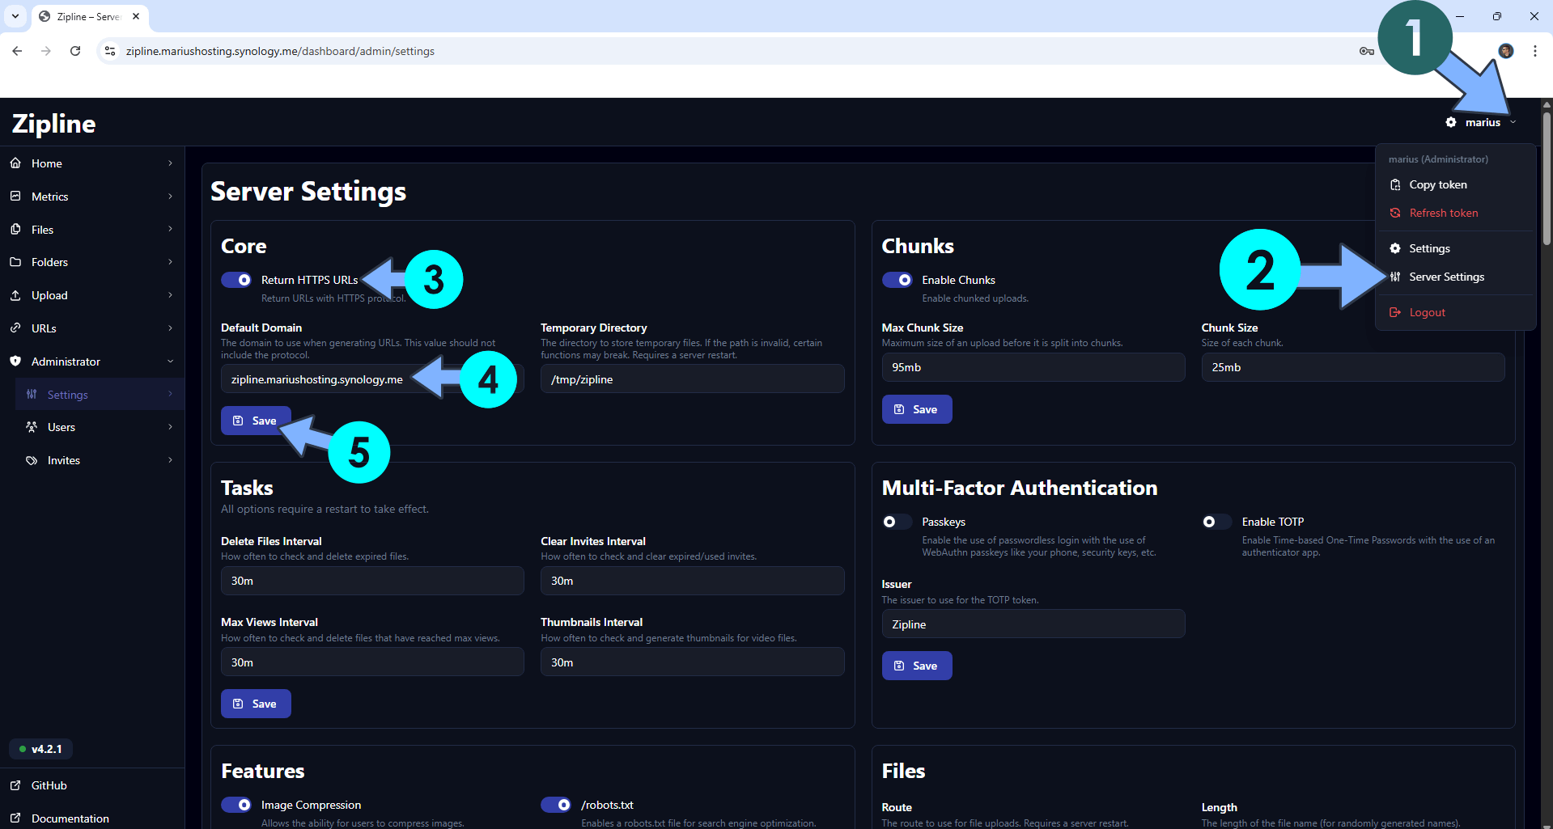
Task: Click the Metrics sidebar icon
Action: 15,197
